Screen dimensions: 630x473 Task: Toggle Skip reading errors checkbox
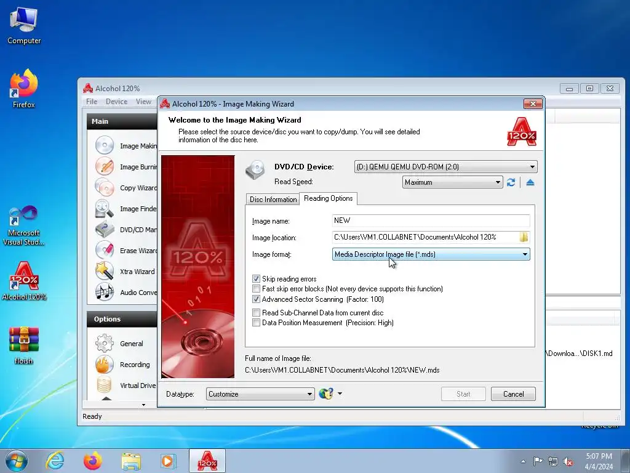point(256,279)
